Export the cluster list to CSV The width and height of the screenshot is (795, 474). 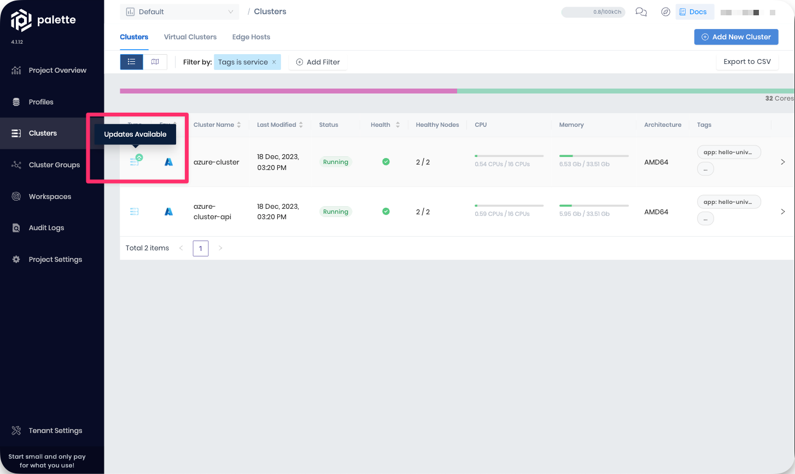pyautogui.click(x=747, y=61)
